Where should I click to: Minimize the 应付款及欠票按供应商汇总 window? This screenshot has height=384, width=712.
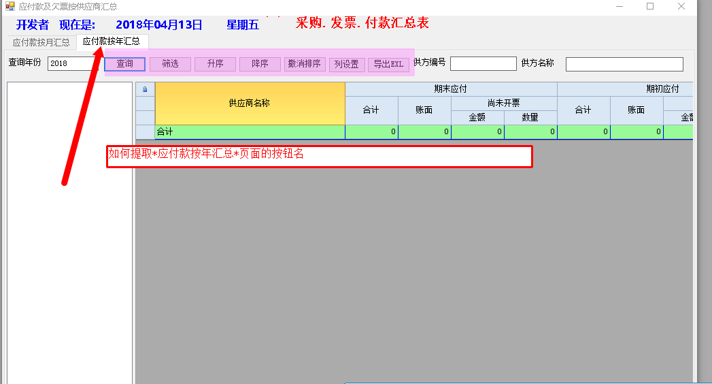(620, 6)
